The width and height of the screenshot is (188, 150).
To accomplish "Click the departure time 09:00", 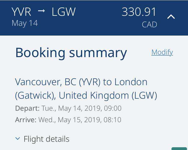I will tap(113, 108).
